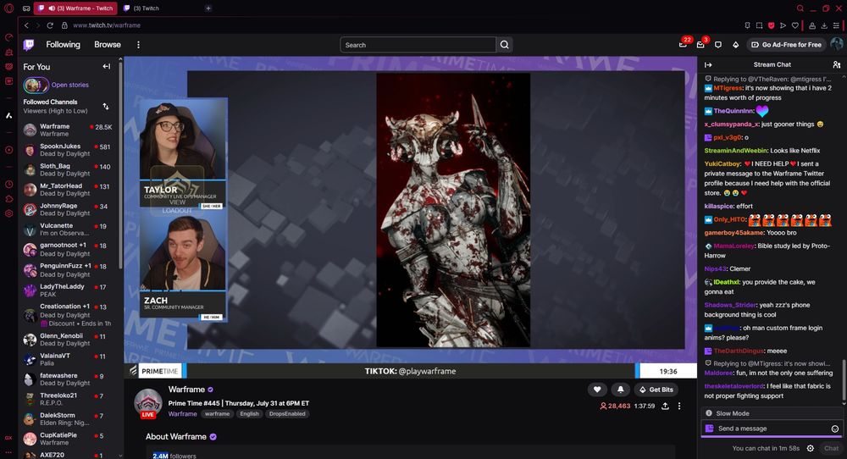The width and height of the screenshot is (847, 459).
Task: Open Whispers speech bubble icon
Action: click(718, 45)
